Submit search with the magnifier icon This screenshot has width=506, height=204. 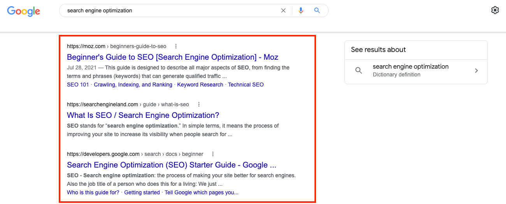point(317,10)
